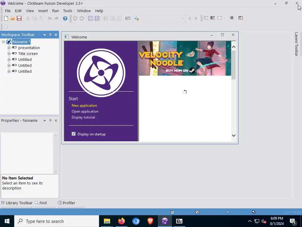The width and height of the screenshot is (302, 227).
Task: Click the New application toolbar icon
Action: (6, 18)
